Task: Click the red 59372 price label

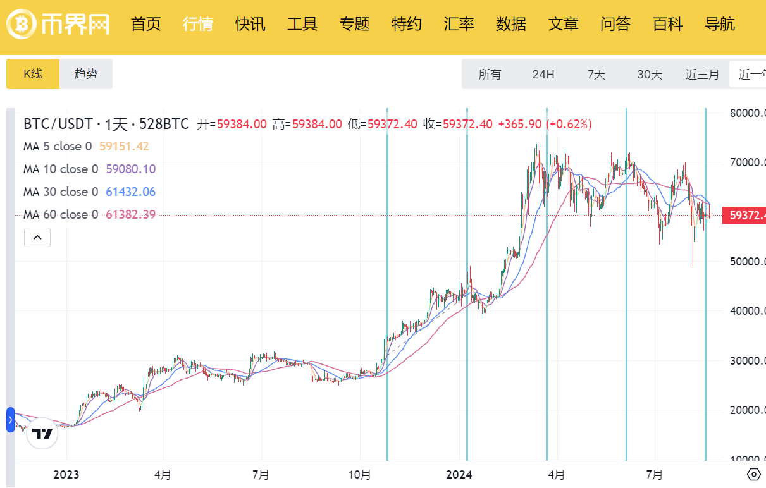Action: click(x=746, y=216)
